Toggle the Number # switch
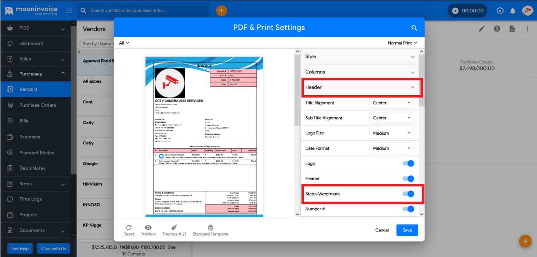 click(x=409, y=209)
